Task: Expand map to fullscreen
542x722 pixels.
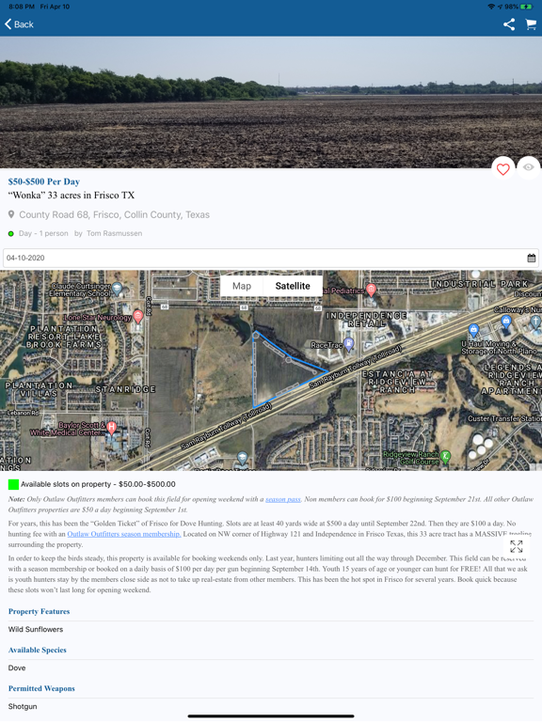Action: [517, 546]
